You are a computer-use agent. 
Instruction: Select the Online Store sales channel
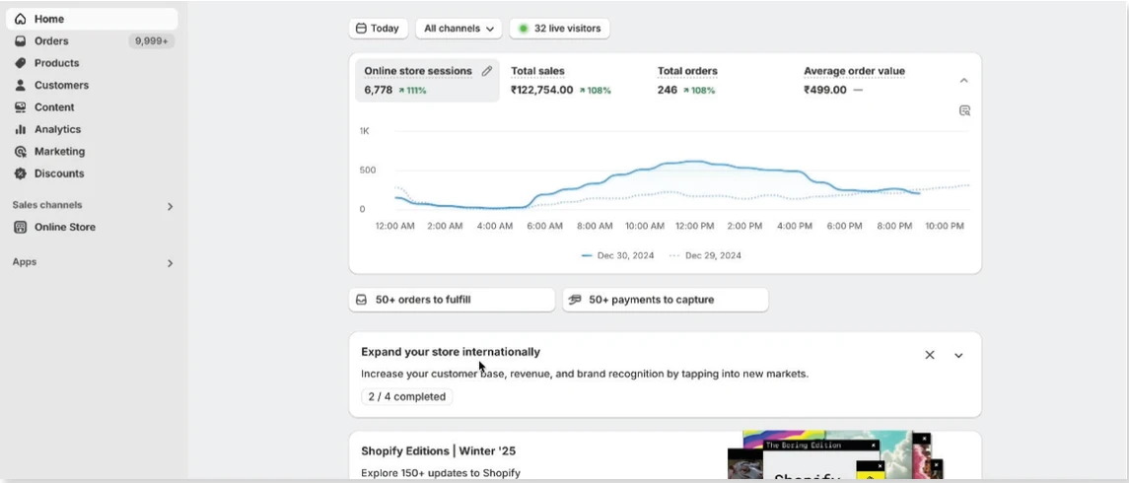pos(92,227)
